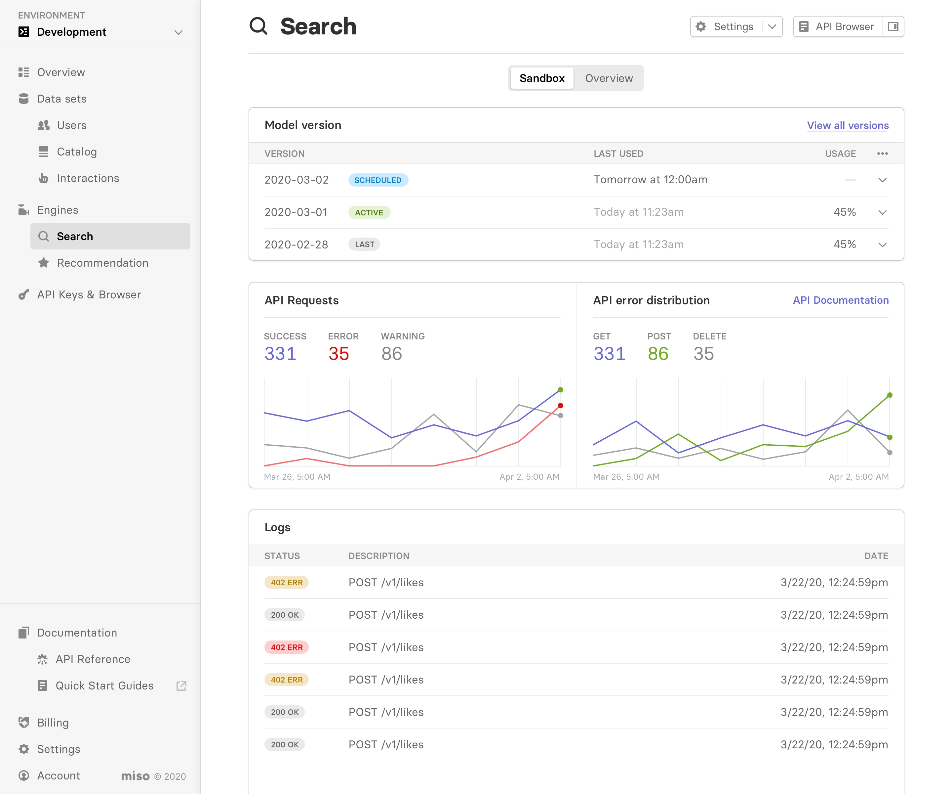The width and height of the screenshot is (952, 794).
Task: Click the SUCCESS count 331
Action: (280, 353)
